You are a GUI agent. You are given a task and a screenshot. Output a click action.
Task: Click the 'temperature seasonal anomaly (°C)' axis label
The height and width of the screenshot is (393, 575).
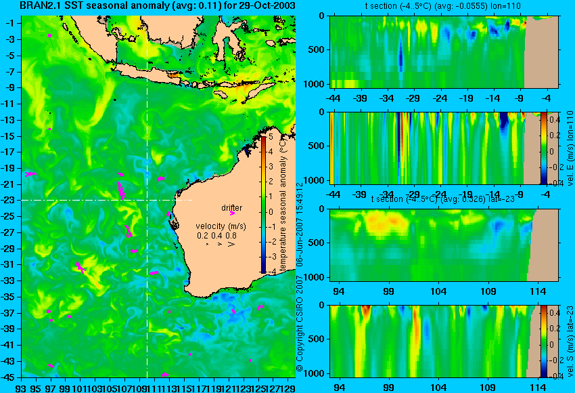(x=283, y=205)
